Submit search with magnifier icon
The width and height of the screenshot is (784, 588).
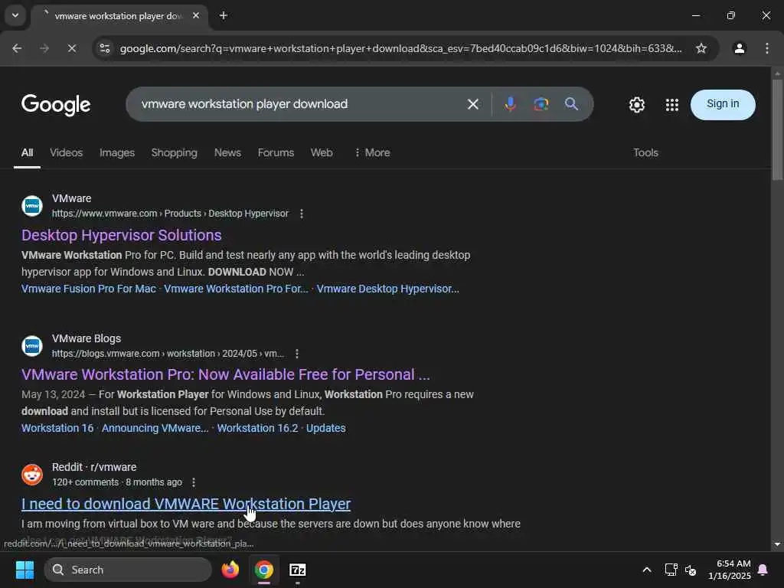click(x=571, y=104)
